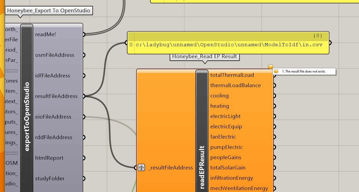Select the readMe! output of exportToOpenStudio

click(45, 34)
